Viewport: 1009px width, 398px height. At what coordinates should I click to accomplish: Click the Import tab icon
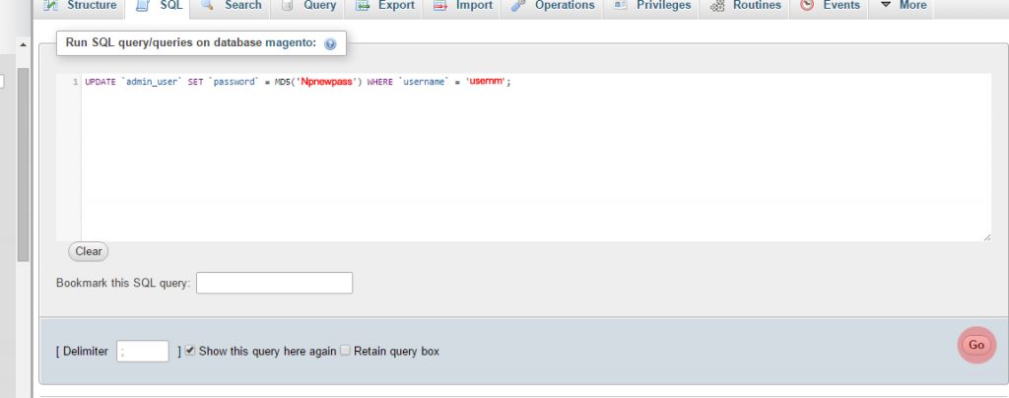(440, 6)
